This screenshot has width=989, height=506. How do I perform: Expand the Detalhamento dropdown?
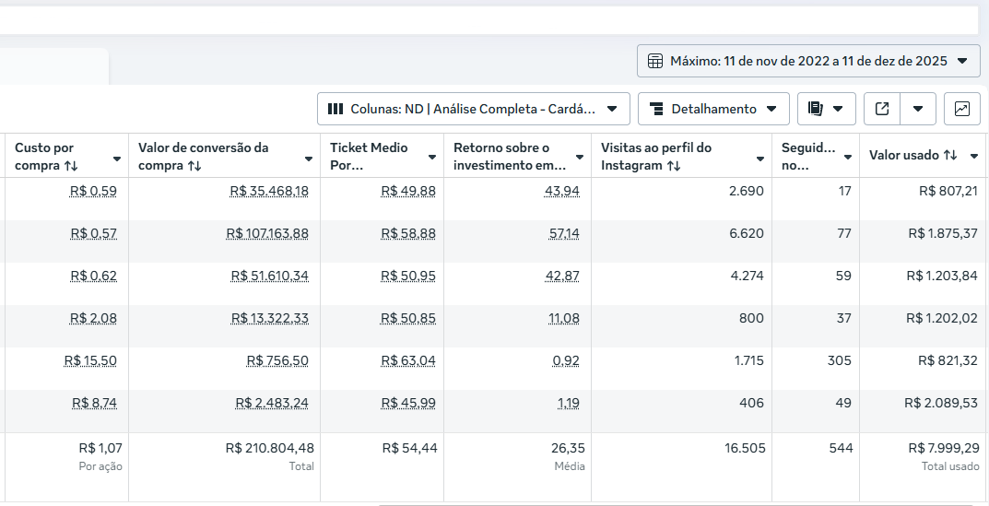pyautogui.click(x=713, y=109)
